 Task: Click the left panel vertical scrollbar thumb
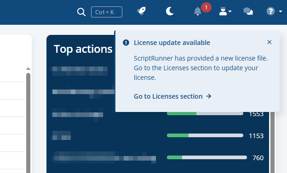tap(28, 123)
